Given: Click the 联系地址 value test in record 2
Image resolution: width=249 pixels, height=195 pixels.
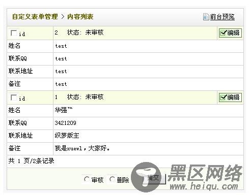Looking at the screenshot, I should coord(61,71).
